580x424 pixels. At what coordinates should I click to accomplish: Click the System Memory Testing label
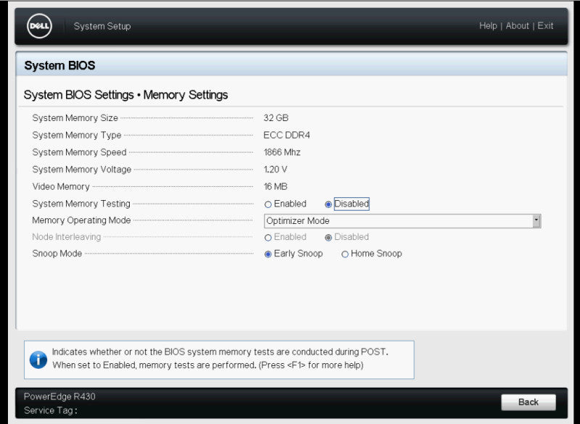pyautogui.click(x=81, y=204)
